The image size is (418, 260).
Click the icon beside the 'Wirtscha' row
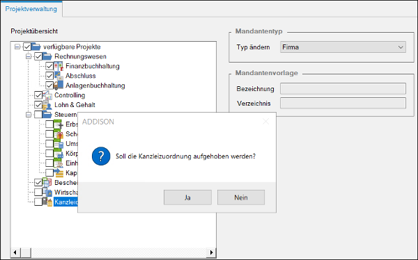pyautogui.click(x=47, y=192)
